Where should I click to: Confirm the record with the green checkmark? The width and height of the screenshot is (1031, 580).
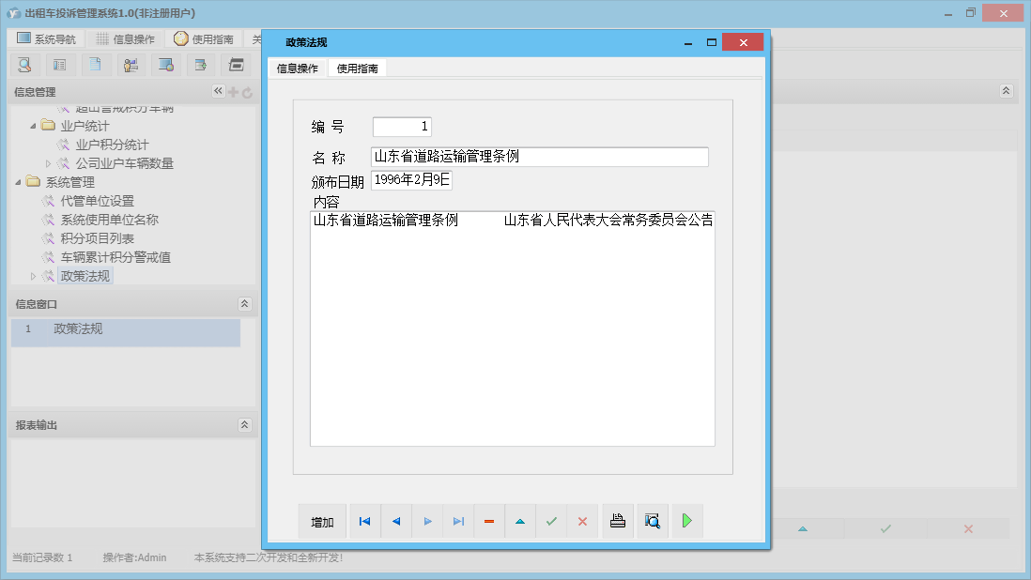[551, 521]
